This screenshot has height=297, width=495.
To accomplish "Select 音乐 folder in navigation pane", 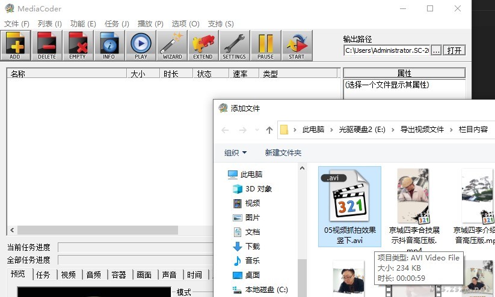I will click(247, 261).
